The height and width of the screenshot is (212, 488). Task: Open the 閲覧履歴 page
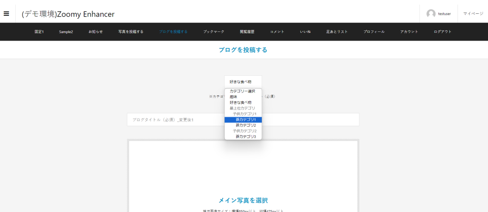tap(247, 32)
